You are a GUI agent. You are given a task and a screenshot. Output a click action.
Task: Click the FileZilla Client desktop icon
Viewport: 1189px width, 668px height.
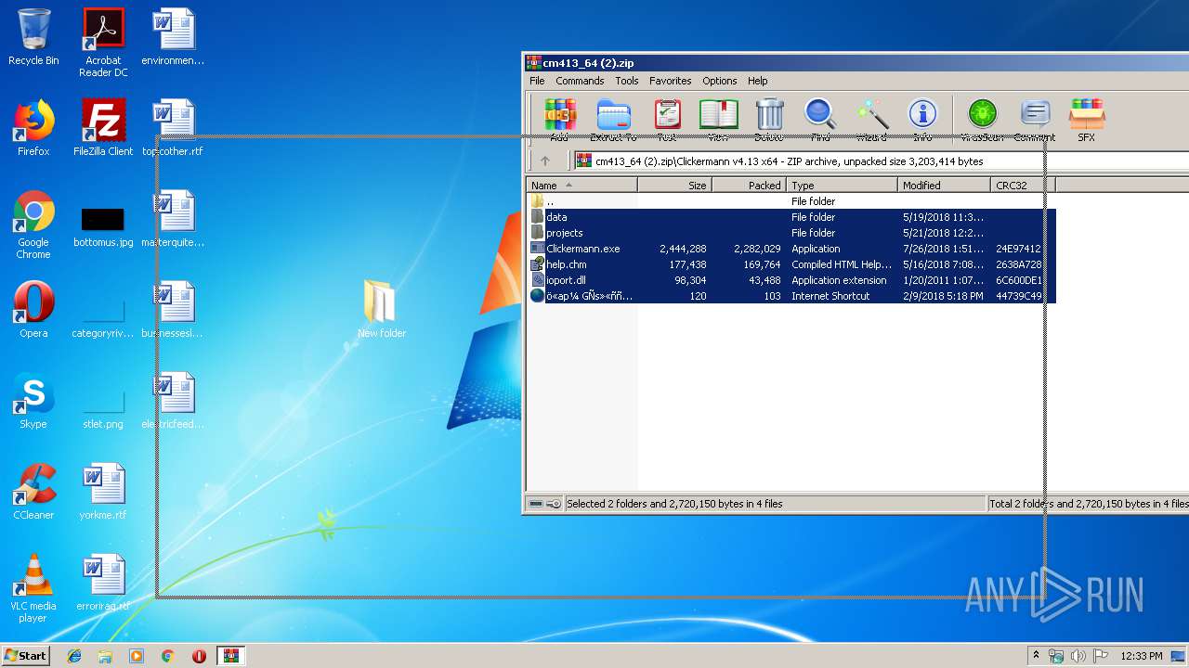click(x=103, y=128)
